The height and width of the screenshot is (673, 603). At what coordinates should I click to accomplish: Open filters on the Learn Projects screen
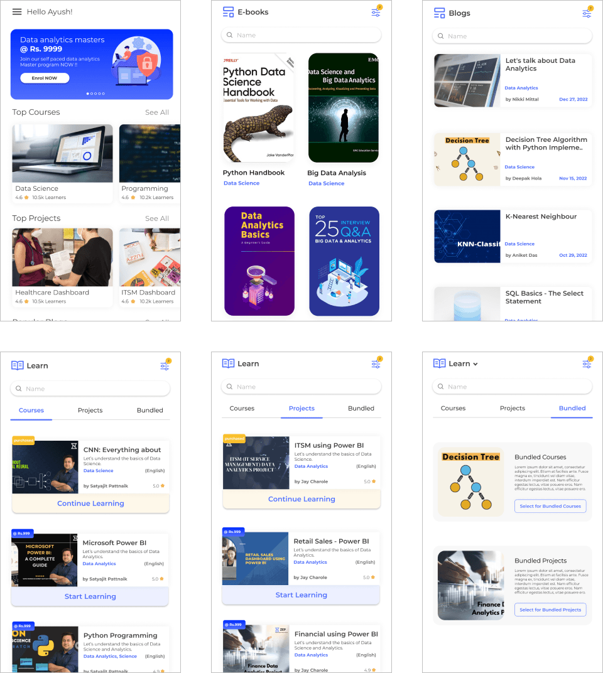[x=376, y=363]
